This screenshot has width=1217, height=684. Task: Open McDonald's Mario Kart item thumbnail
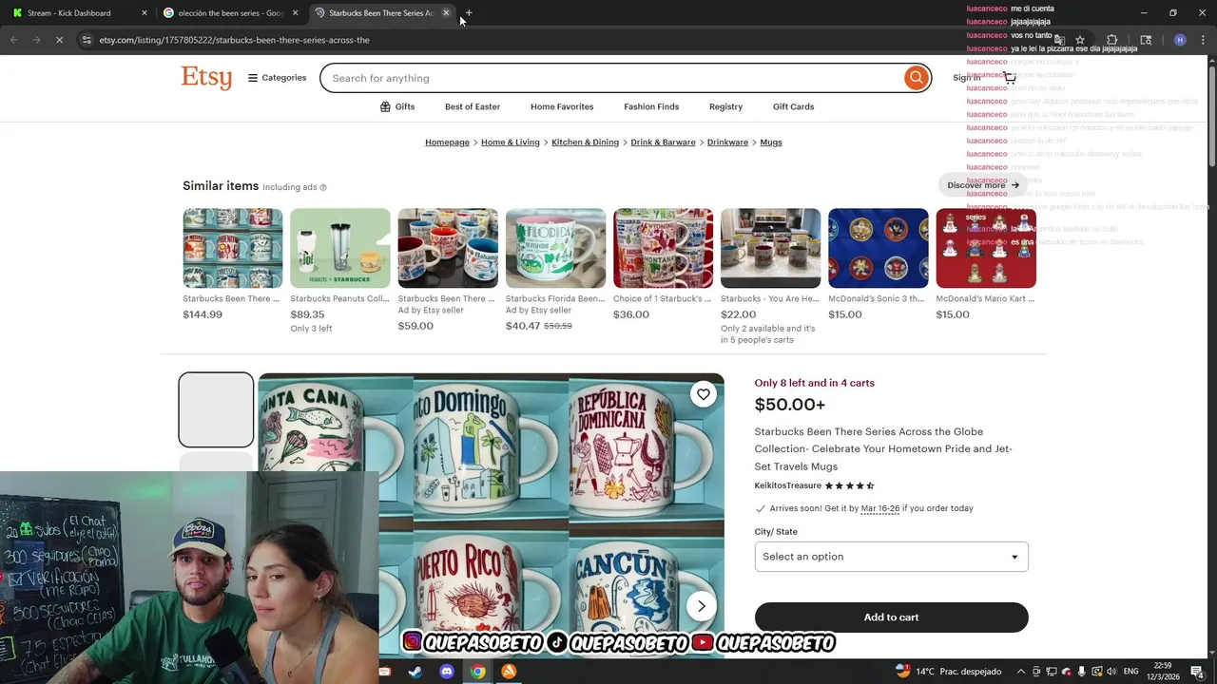coord(986,248)
